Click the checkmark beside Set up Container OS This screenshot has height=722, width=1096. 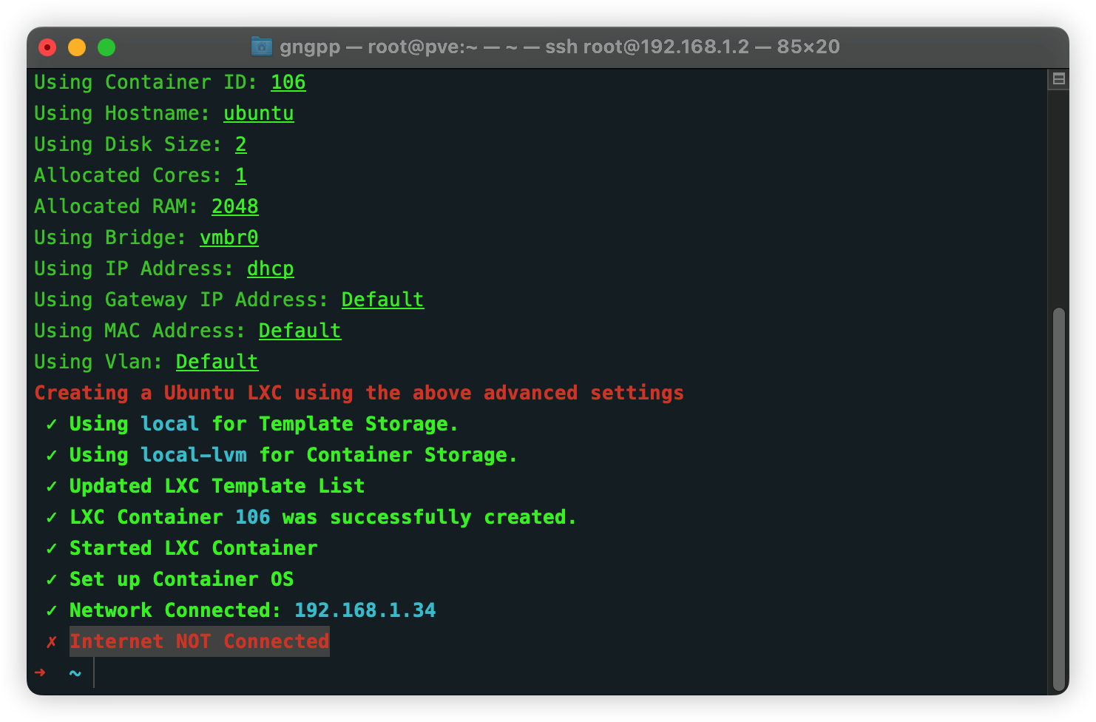tap(52, 579)
